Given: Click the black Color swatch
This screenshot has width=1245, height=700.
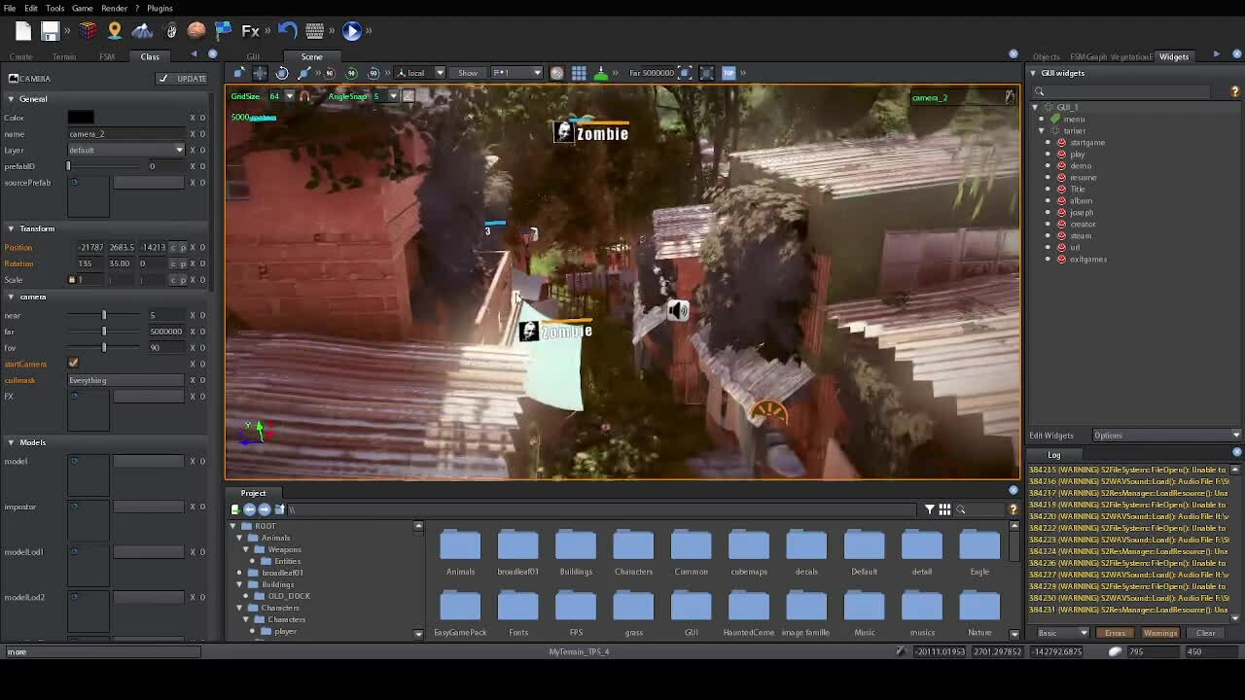Looking at the screenshot, I should tap(81, 118).
